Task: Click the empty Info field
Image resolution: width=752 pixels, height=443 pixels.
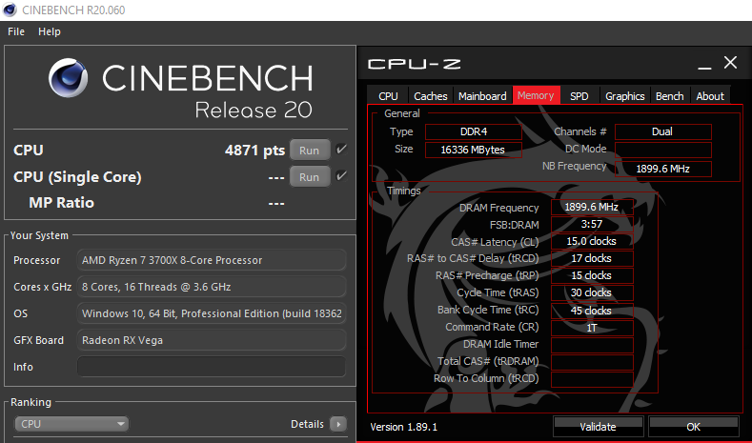Action: (x=212, y=367)
